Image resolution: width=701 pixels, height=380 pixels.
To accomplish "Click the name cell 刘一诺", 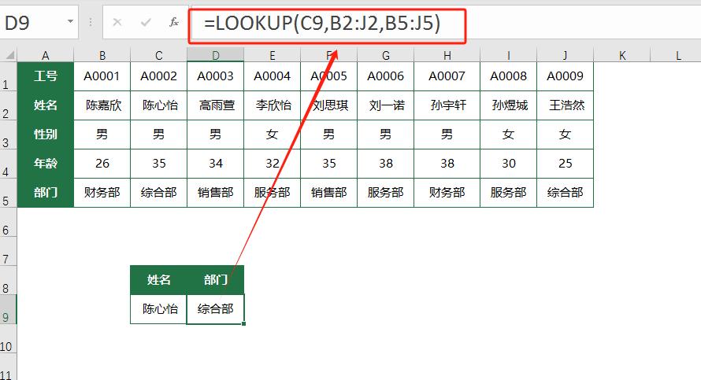I will pyautogui.click(x=385, y=105).
